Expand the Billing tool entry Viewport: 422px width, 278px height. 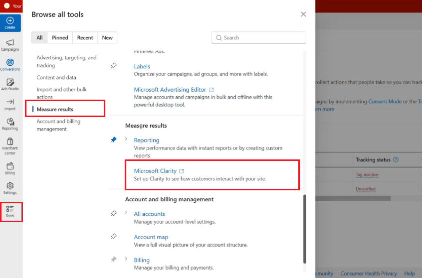coord(126,259)
